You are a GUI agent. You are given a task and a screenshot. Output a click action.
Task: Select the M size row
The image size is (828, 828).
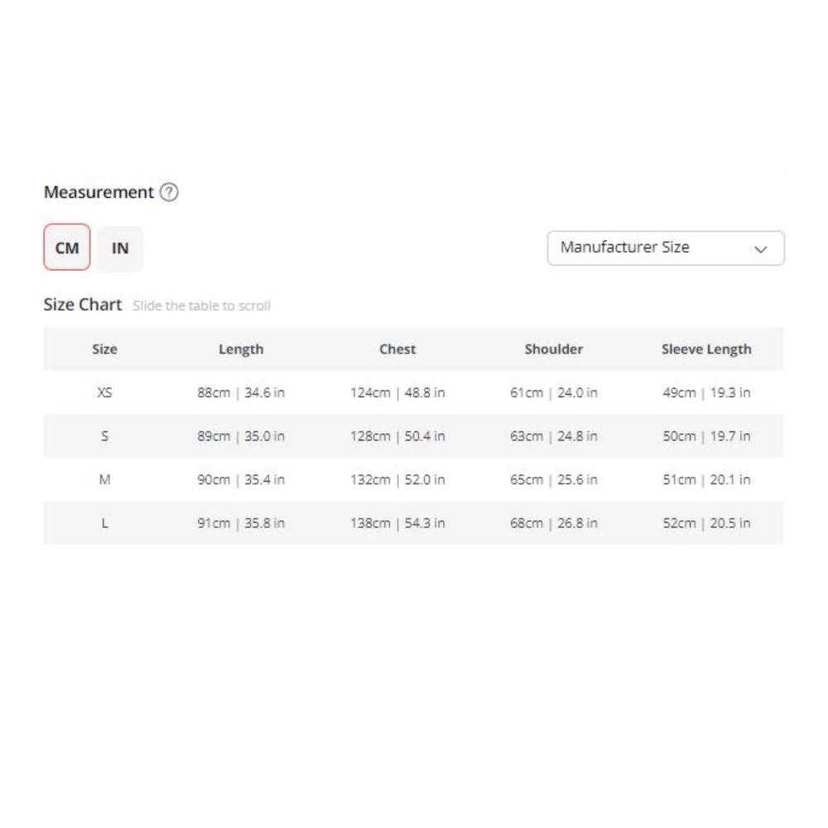point(104,479)
